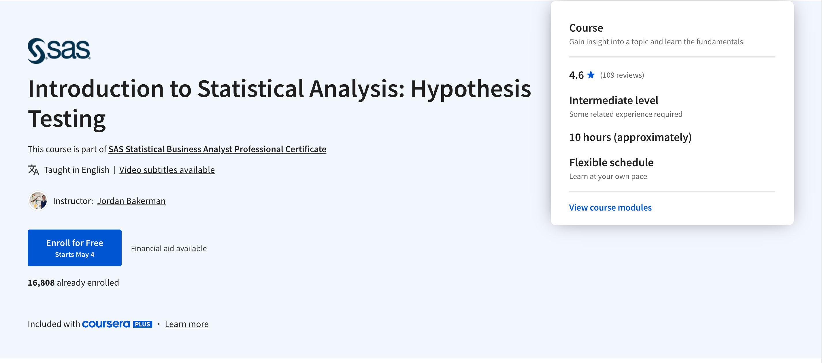The image size is (822, 363).
Task: Click Learn at your own pace text
Action: pos(608,176)
